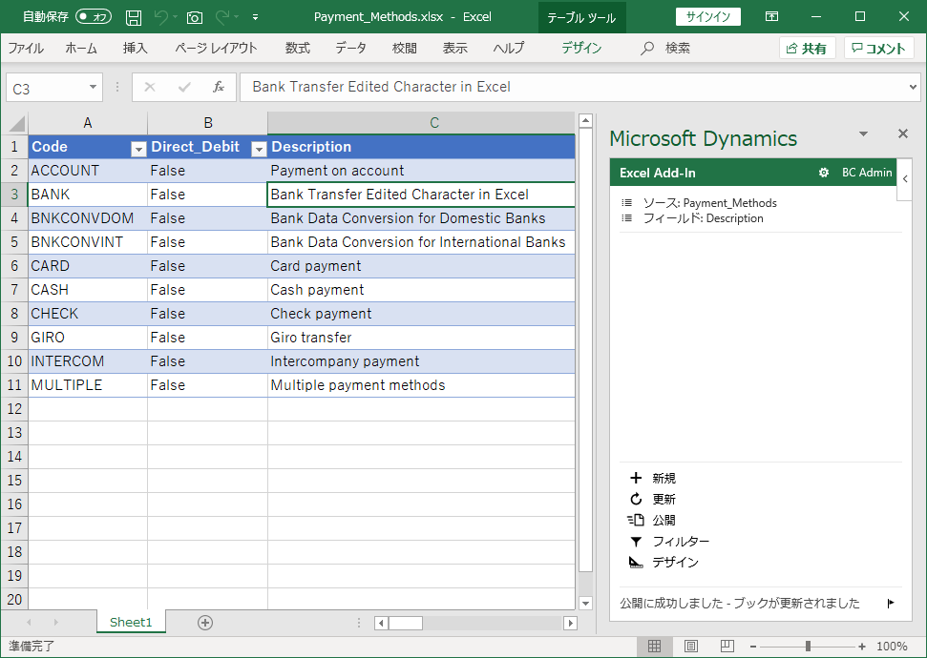Click the デザイン ruler icon
Viewport: 927px width, 658px height.
(x=636, y=562)
